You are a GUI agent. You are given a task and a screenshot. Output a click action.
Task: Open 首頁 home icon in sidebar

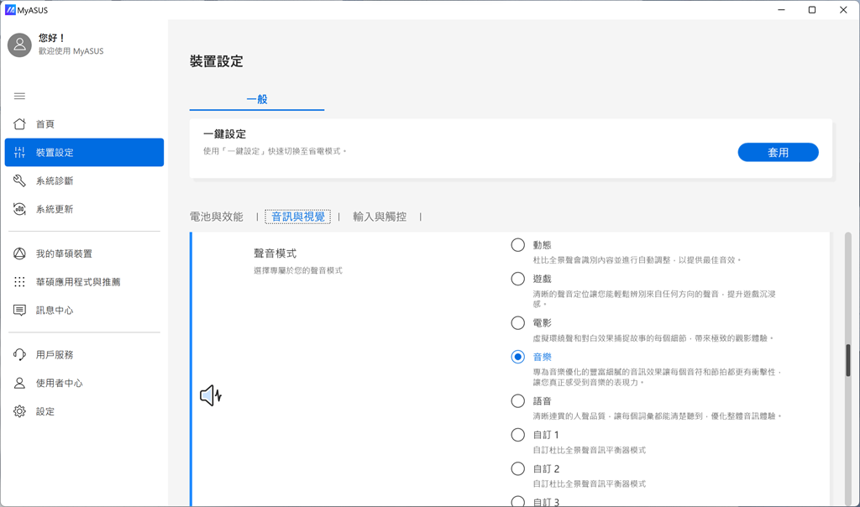coord(19,124)
